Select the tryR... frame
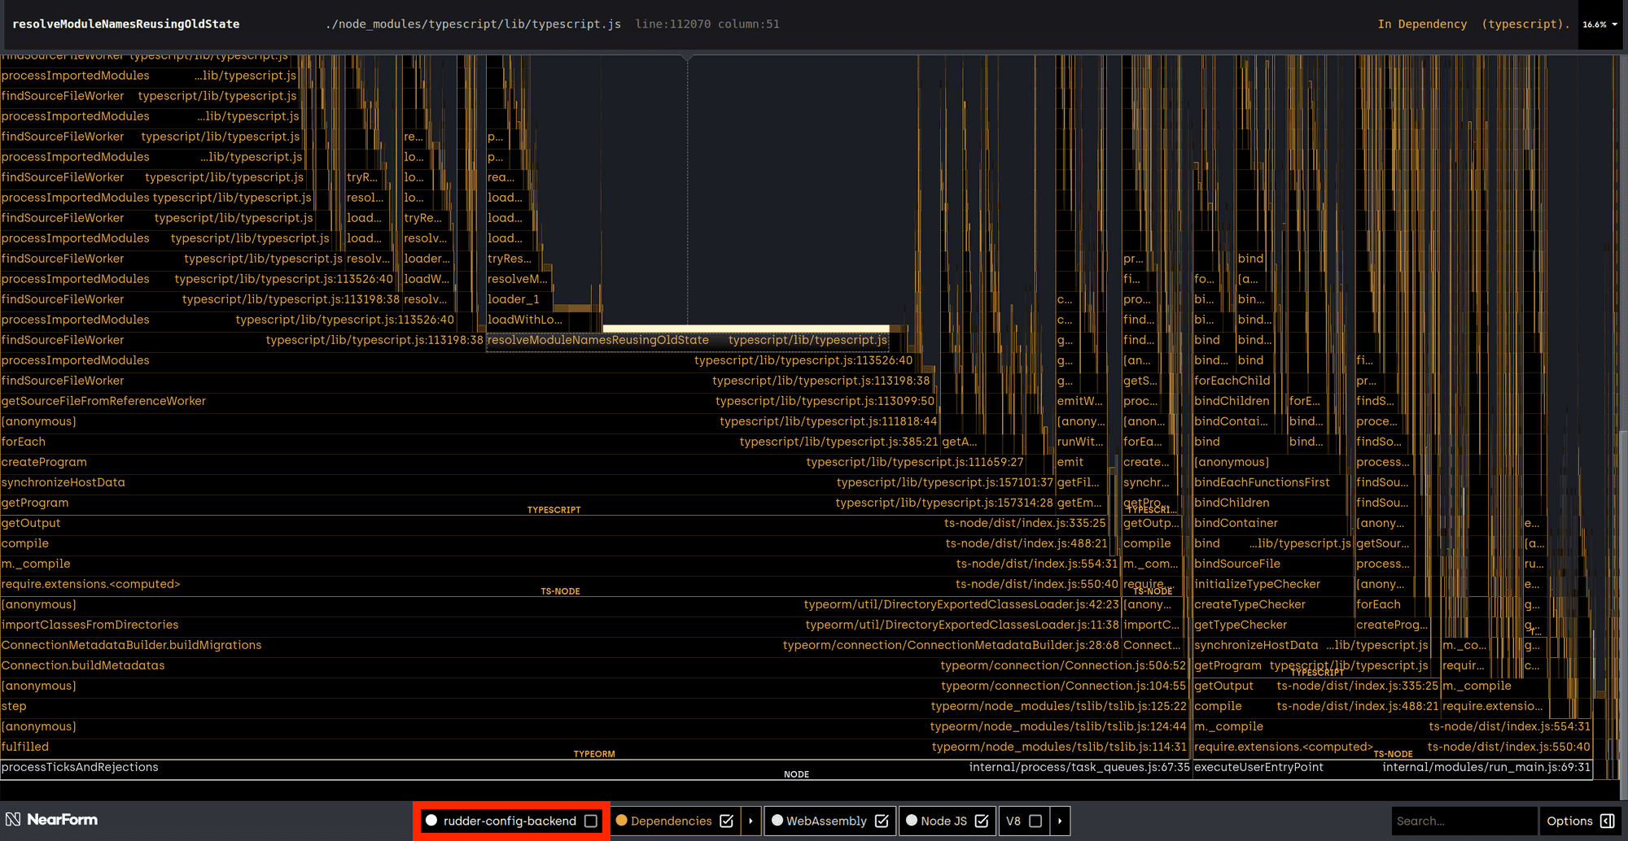The height and width of the screenshot is (841, 1628). pos(363,177)
